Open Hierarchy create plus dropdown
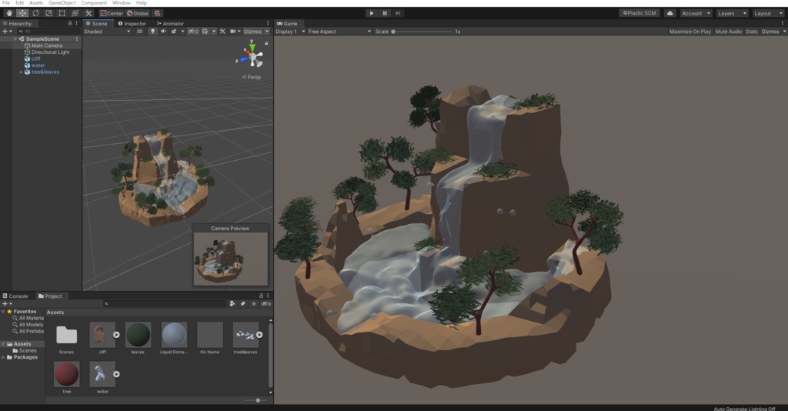Image resolution: width=788 pixels, height=411 pixels. [7, 31]
